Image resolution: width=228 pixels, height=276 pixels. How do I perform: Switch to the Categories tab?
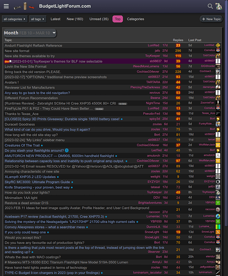pyautogui.click(x=135, y=19)
